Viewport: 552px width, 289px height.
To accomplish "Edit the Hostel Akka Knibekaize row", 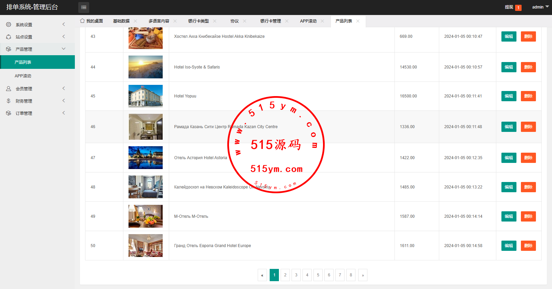I will (509, 36).
